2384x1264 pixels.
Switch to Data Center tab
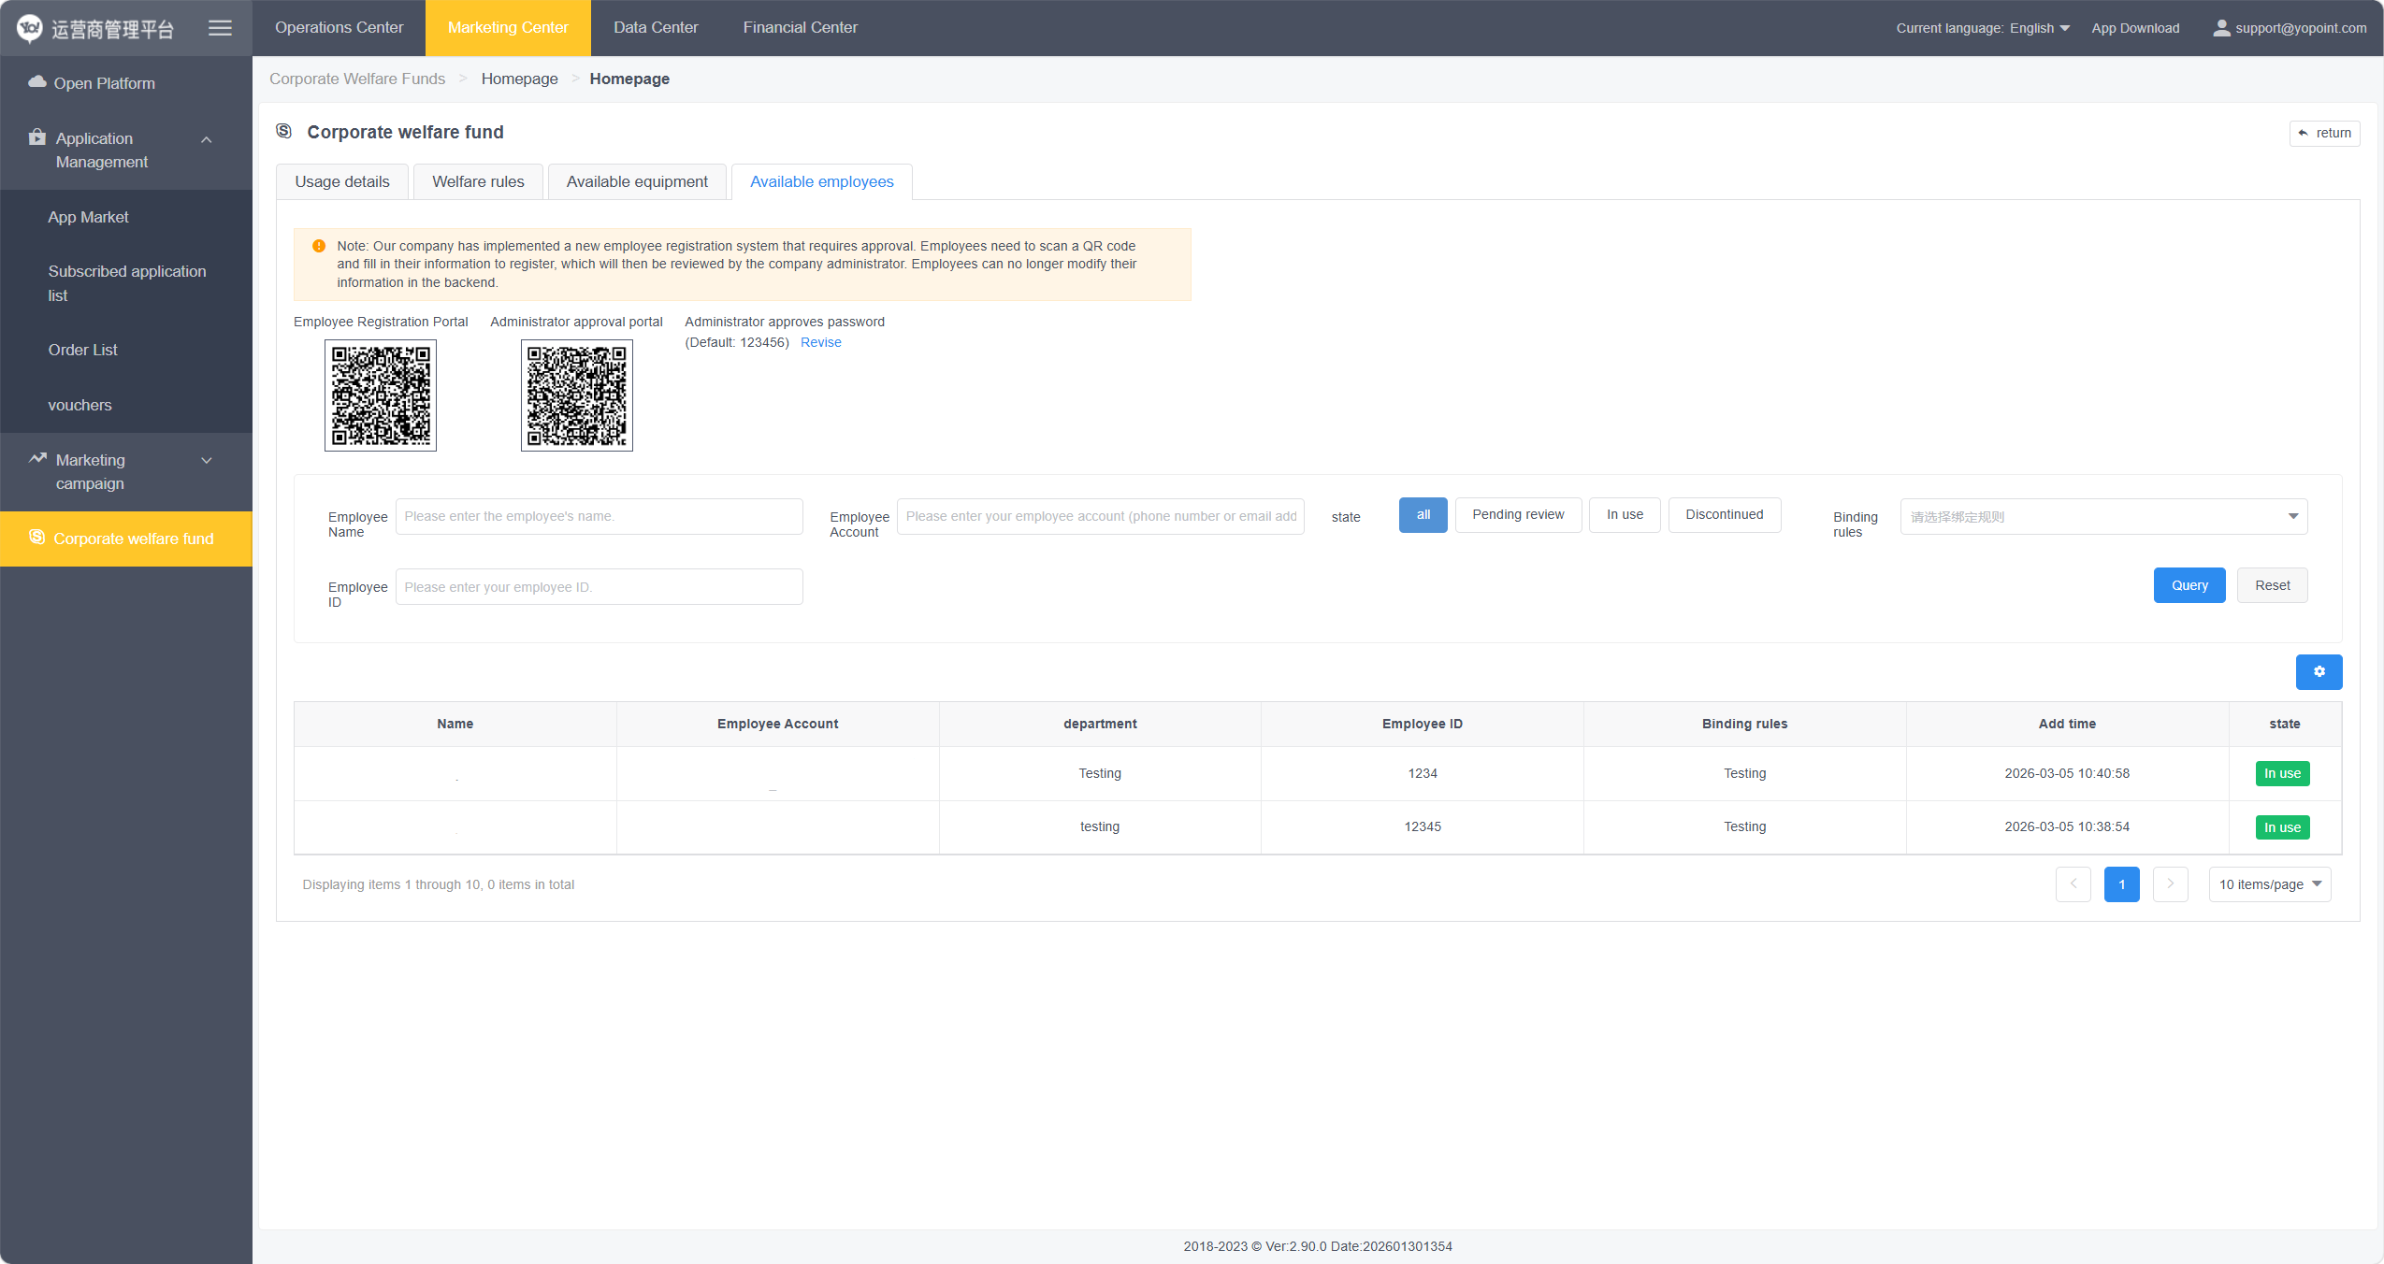[656, 28]
